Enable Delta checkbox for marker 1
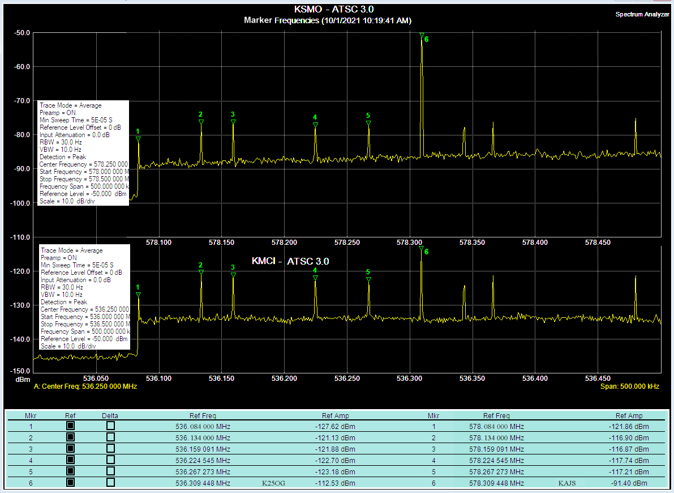 pos(110,426)
